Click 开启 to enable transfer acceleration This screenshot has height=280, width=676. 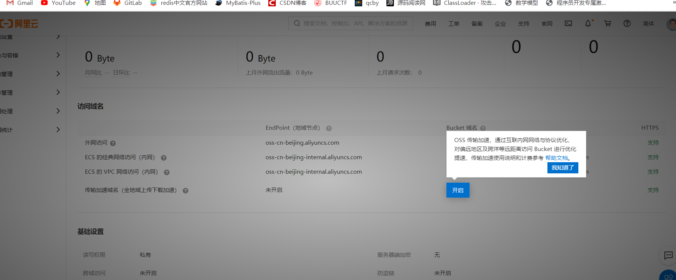(x=458, y=190)
